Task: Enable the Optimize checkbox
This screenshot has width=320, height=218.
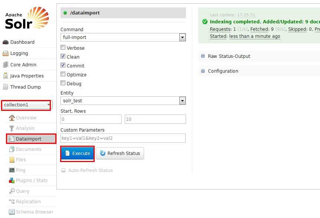Action: pos(63,74)
